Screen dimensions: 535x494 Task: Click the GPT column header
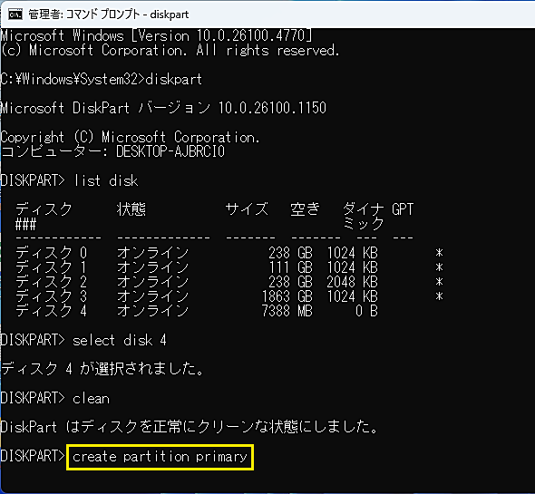pos(403,209)
